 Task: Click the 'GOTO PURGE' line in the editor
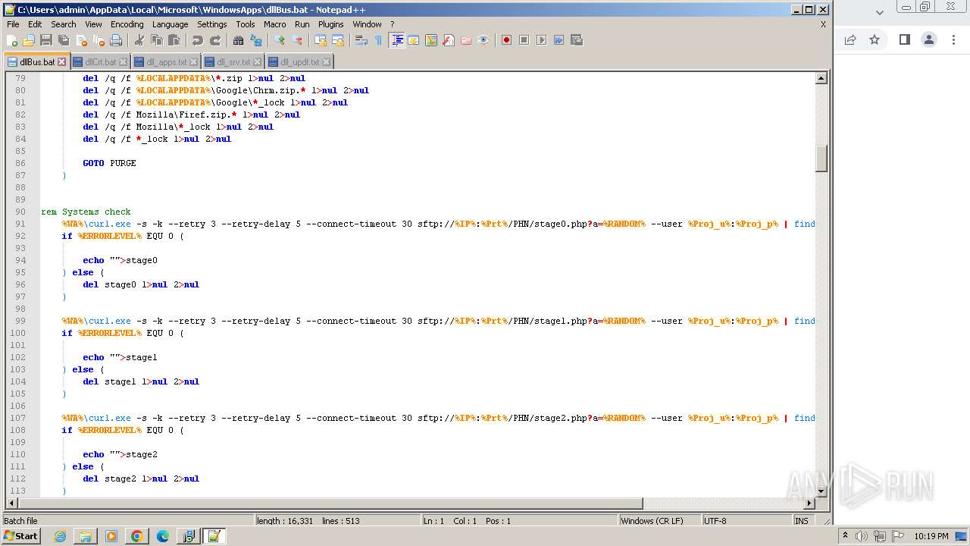click(109, 163)
